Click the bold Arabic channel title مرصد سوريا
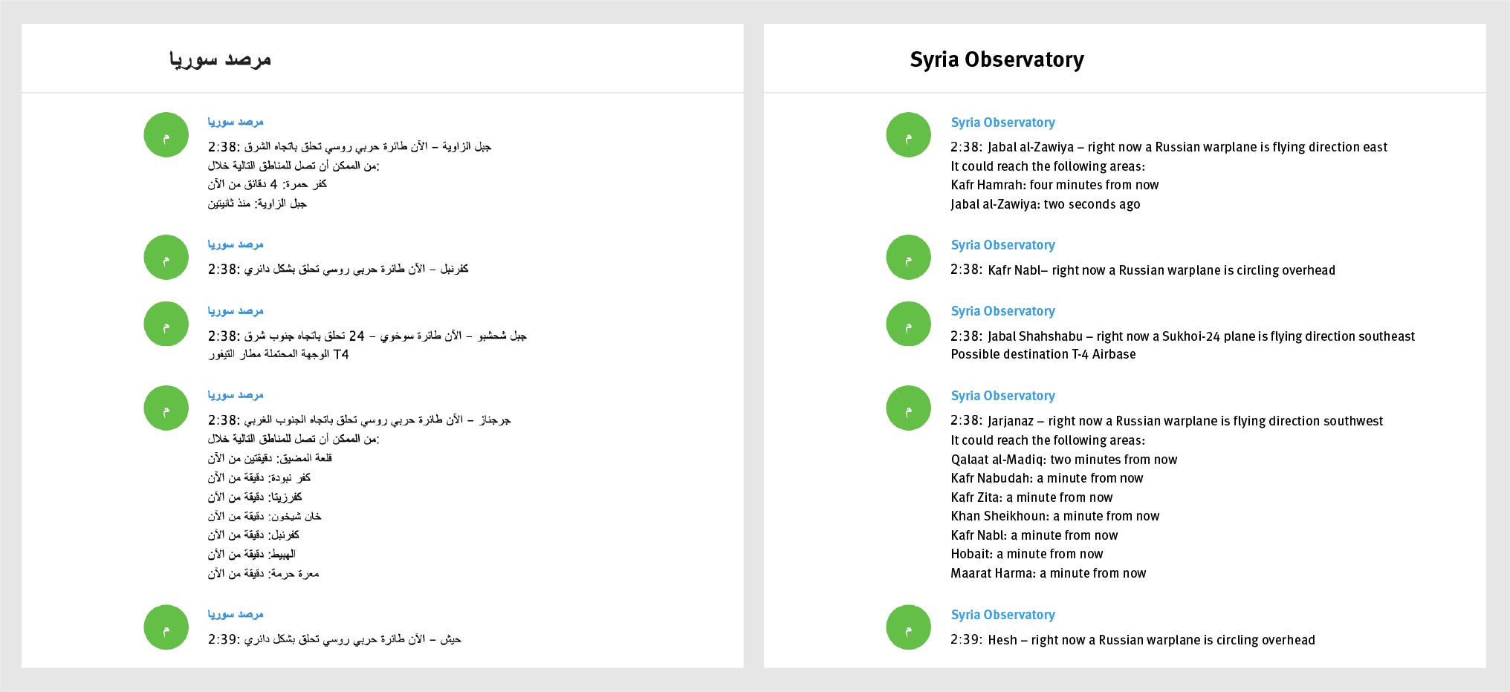 [220, 59]
